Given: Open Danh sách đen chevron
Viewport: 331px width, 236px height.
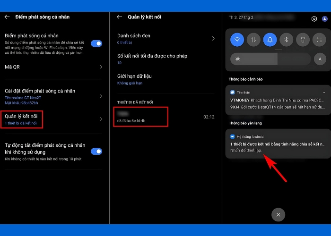Looking at the screenshot, I should coord(213,39).
